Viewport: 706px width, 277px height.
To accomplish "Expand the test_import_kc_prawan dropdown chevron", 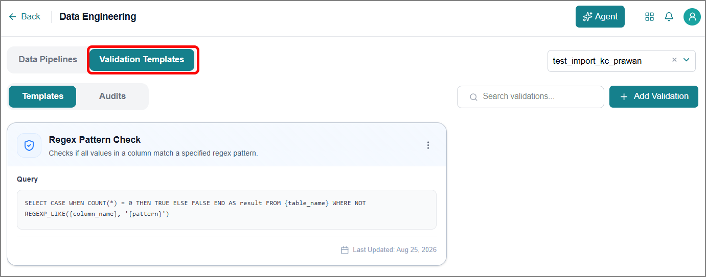I will tap(687, 60).
